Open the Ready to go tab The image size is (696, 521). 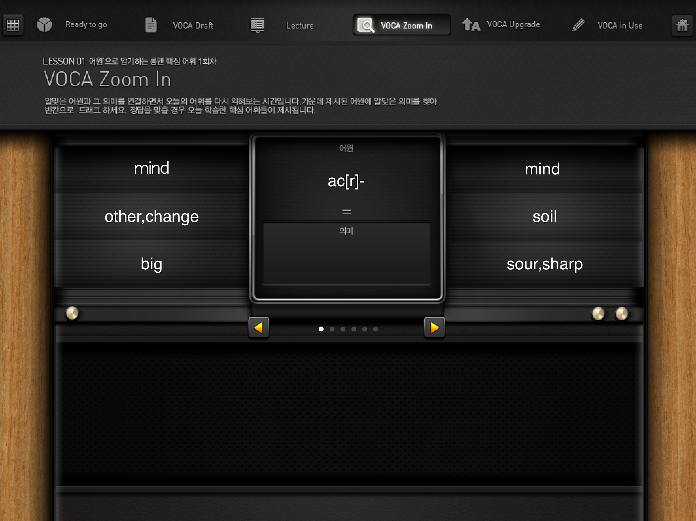pos(86,24)
